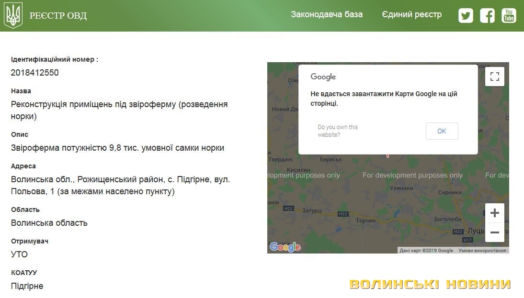Zoom out on the map
The image size is (524, 298).
tap(494, 232)
